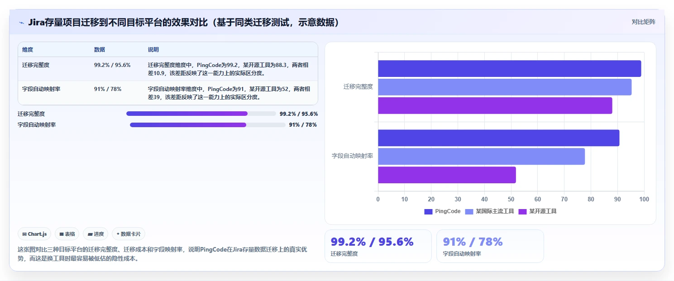Click 某国际主流工具 bar for 迁移完整度
Image resolution: width=674 pixels, height=281 pixels.
505,87
